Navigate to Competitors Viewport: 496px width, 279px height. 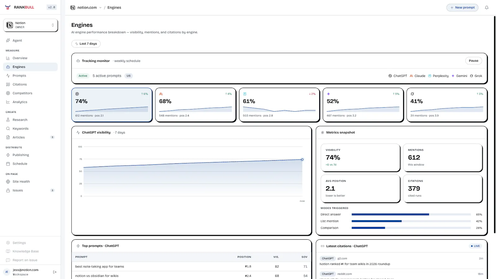click(30, 93)
